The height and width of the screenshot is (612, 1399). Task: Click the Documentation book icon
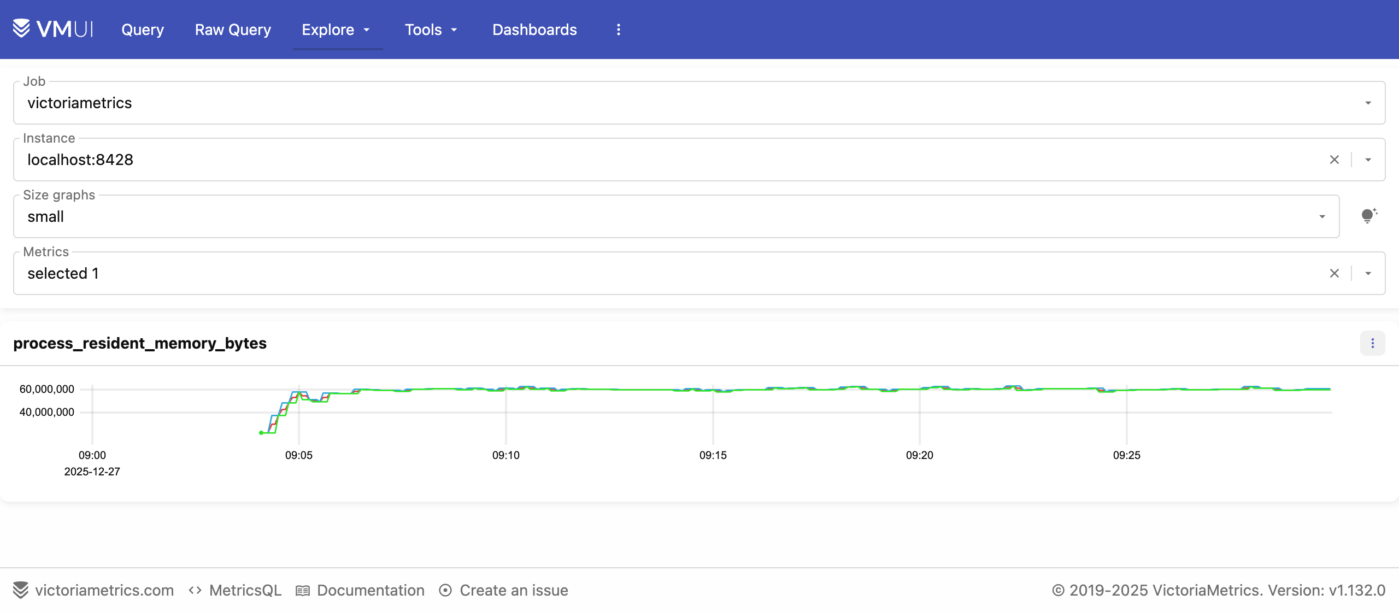pyautogui.click(x=303, y=591)
